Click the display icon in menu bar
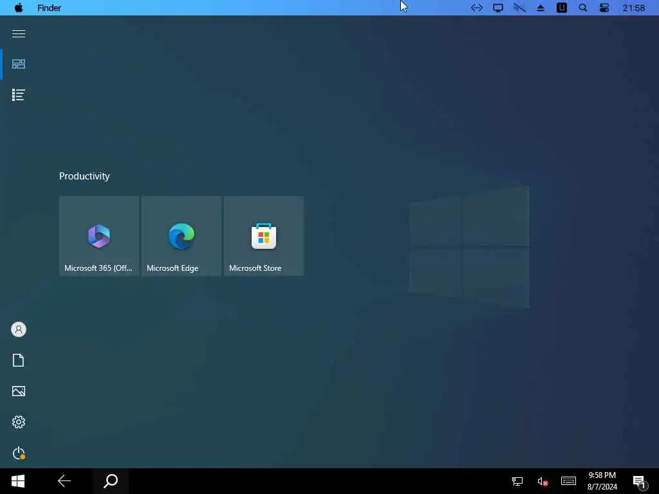 click(x=498, y=8)
